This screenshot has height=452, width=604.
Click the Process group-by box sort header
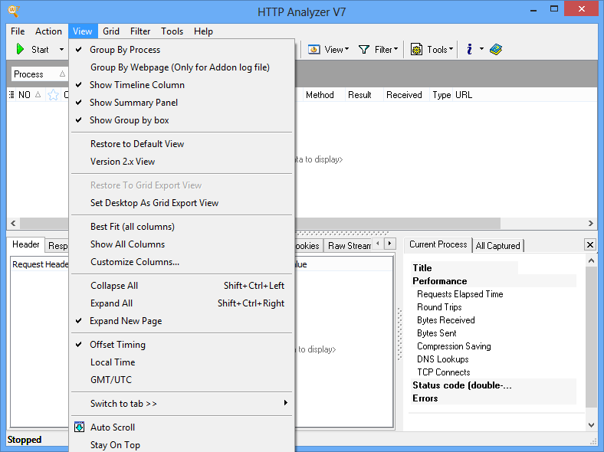[x=39, y=74]
